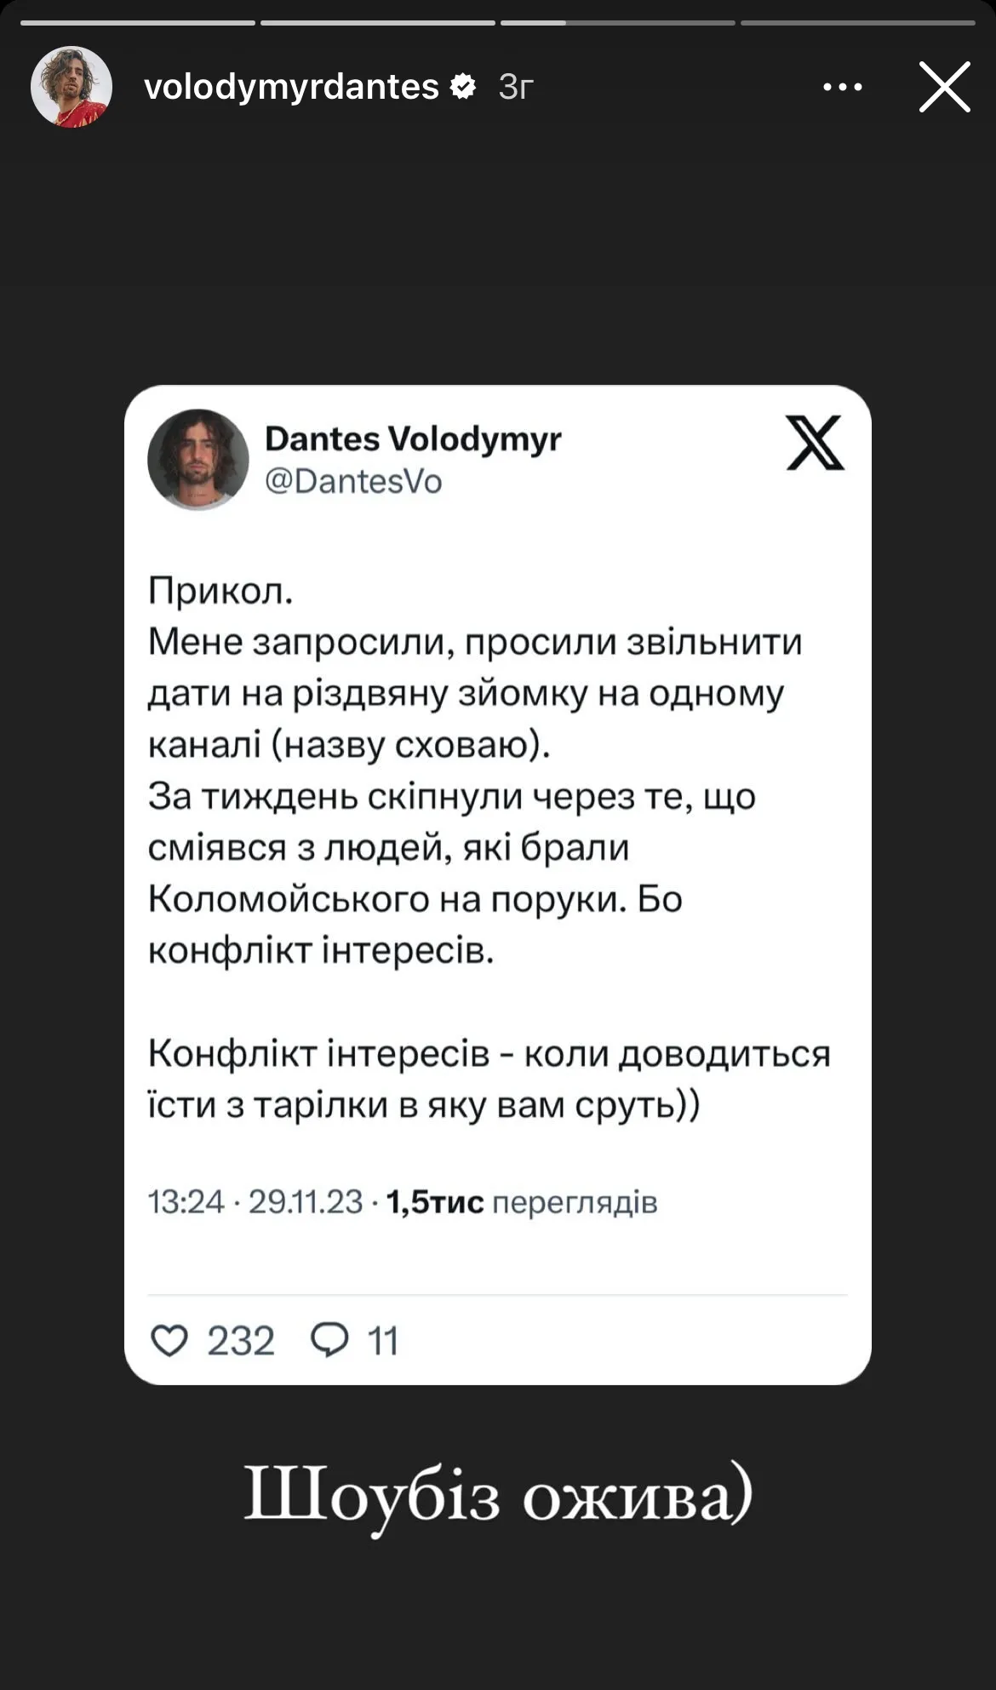This screenshot has height=1690, width=996.
Task: Like the tweet with the heart icon
Action: (x=169, y=1340)
